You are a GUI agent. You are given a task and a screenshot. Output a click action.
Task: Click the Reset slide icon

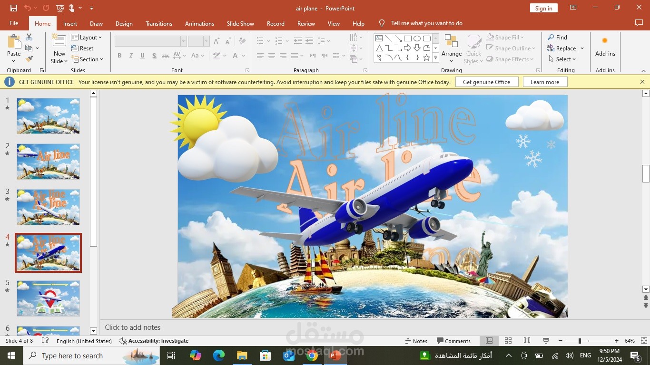pyautogui.click(x=75, y=48)
